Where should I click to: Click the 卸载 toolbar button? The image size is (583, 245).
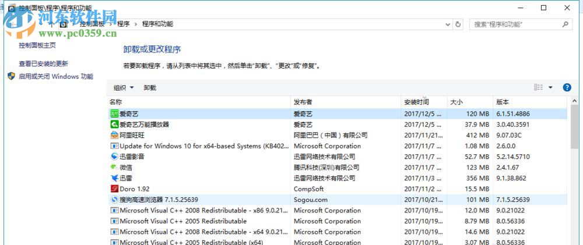(x=150, y=88)
